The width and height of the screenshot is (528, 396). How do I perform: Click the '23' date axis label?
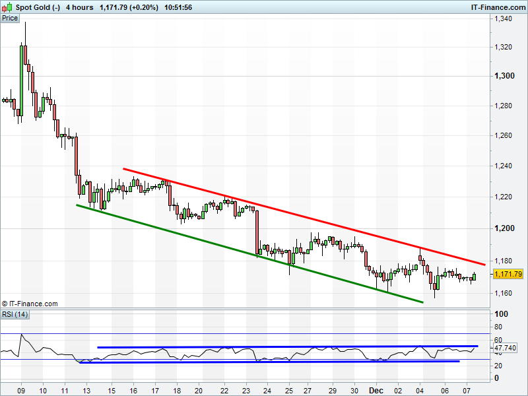coord(246,391)
